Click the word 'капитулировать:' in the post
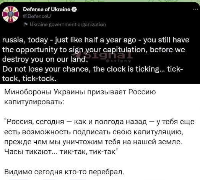The width and height of the screenshot is (200, 180). click(x=34, y=102)
